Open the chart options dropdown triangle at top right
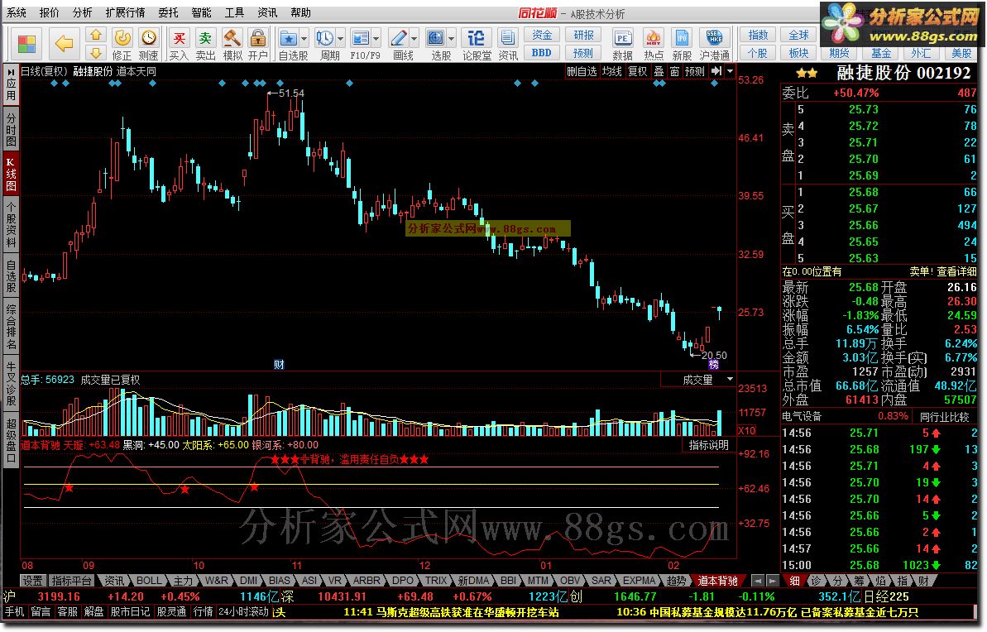The width and height of the screenshot is (987, 632). [x=731, y=72]
